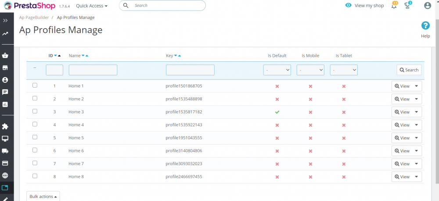This screenshot has width=439, height=201.
Task: Check the Home 4 row checkbox
Action: (35, 124)
